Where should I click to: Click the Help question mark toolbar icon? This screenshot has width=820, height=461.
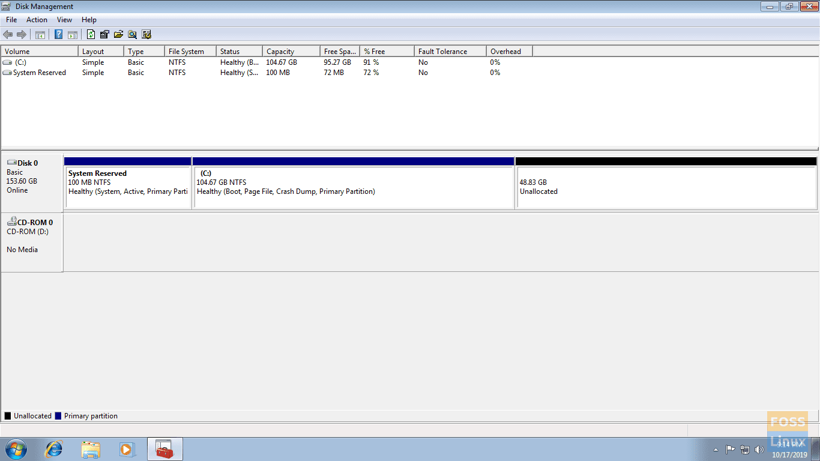58,34
